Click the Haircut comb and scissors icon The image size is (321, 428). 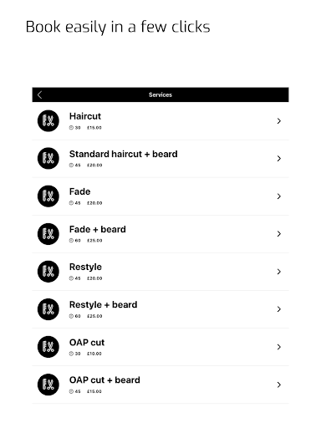(x=48, y=120)
